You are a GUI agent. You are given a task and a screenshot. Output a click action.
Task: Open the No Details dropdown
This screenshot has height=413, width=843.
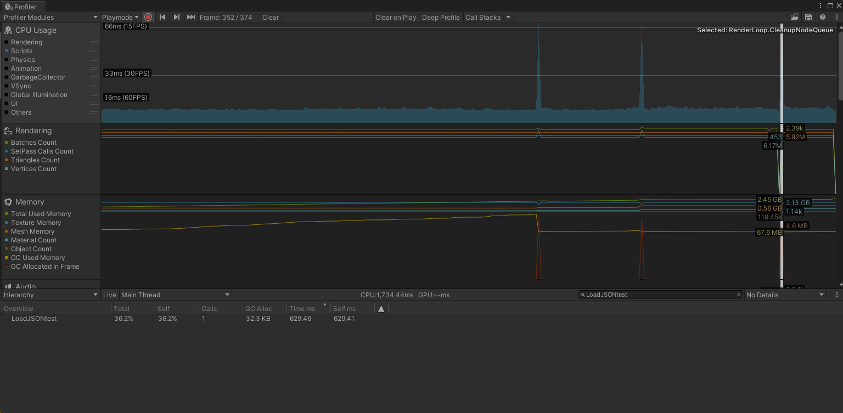pyautogui.click(x=785, y=295)
